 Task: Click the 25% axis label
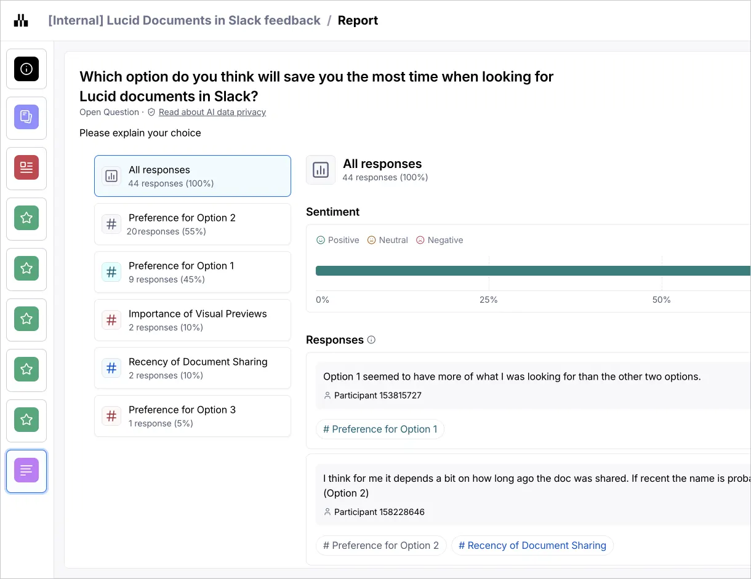pos(489,300)
